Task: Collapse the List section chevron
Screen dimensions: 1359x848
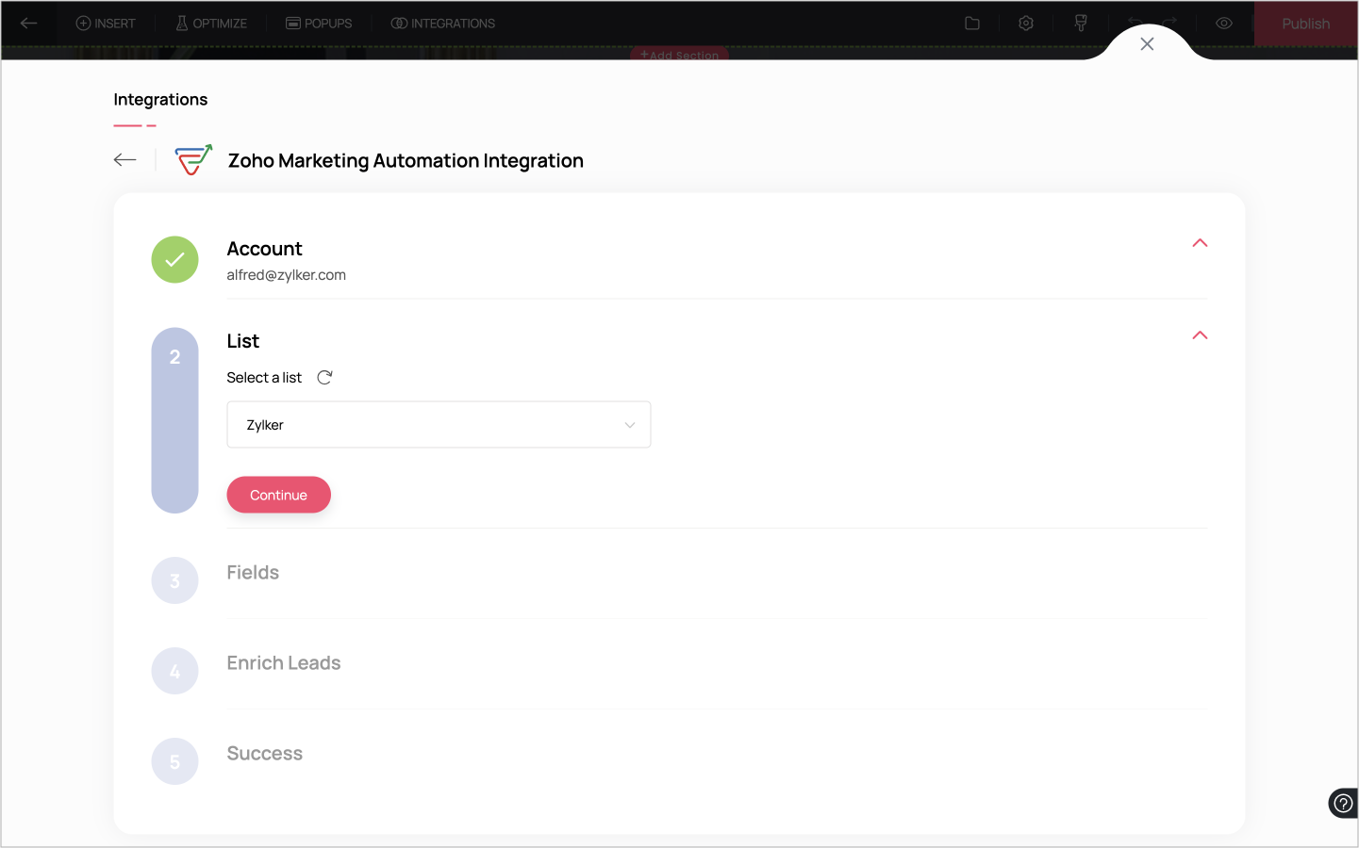Action: tap(1200, 335)
